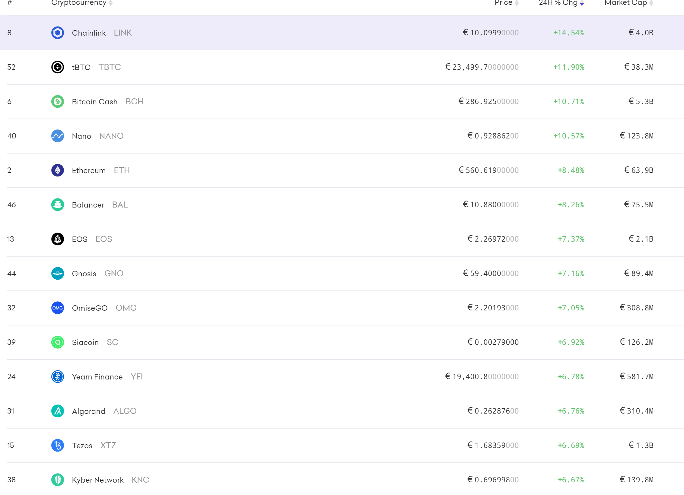Click the Yearn Finance logo

coord(57,376)
